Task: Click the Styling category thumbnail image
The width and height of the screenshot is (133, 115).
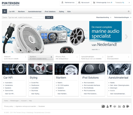Action: point(40,69)
